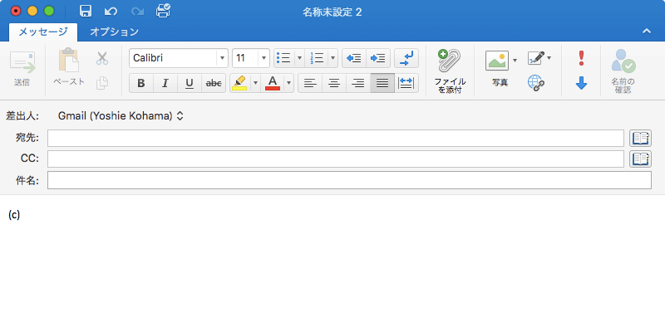
Task: Click the 件名 subject field
Action: [349, 180]
